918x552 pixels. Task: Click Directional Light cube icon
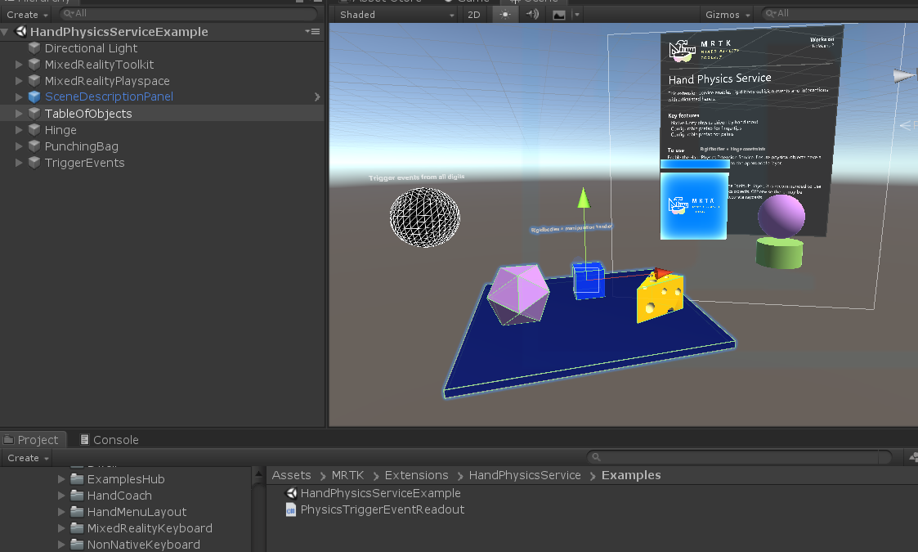(34, 48)
